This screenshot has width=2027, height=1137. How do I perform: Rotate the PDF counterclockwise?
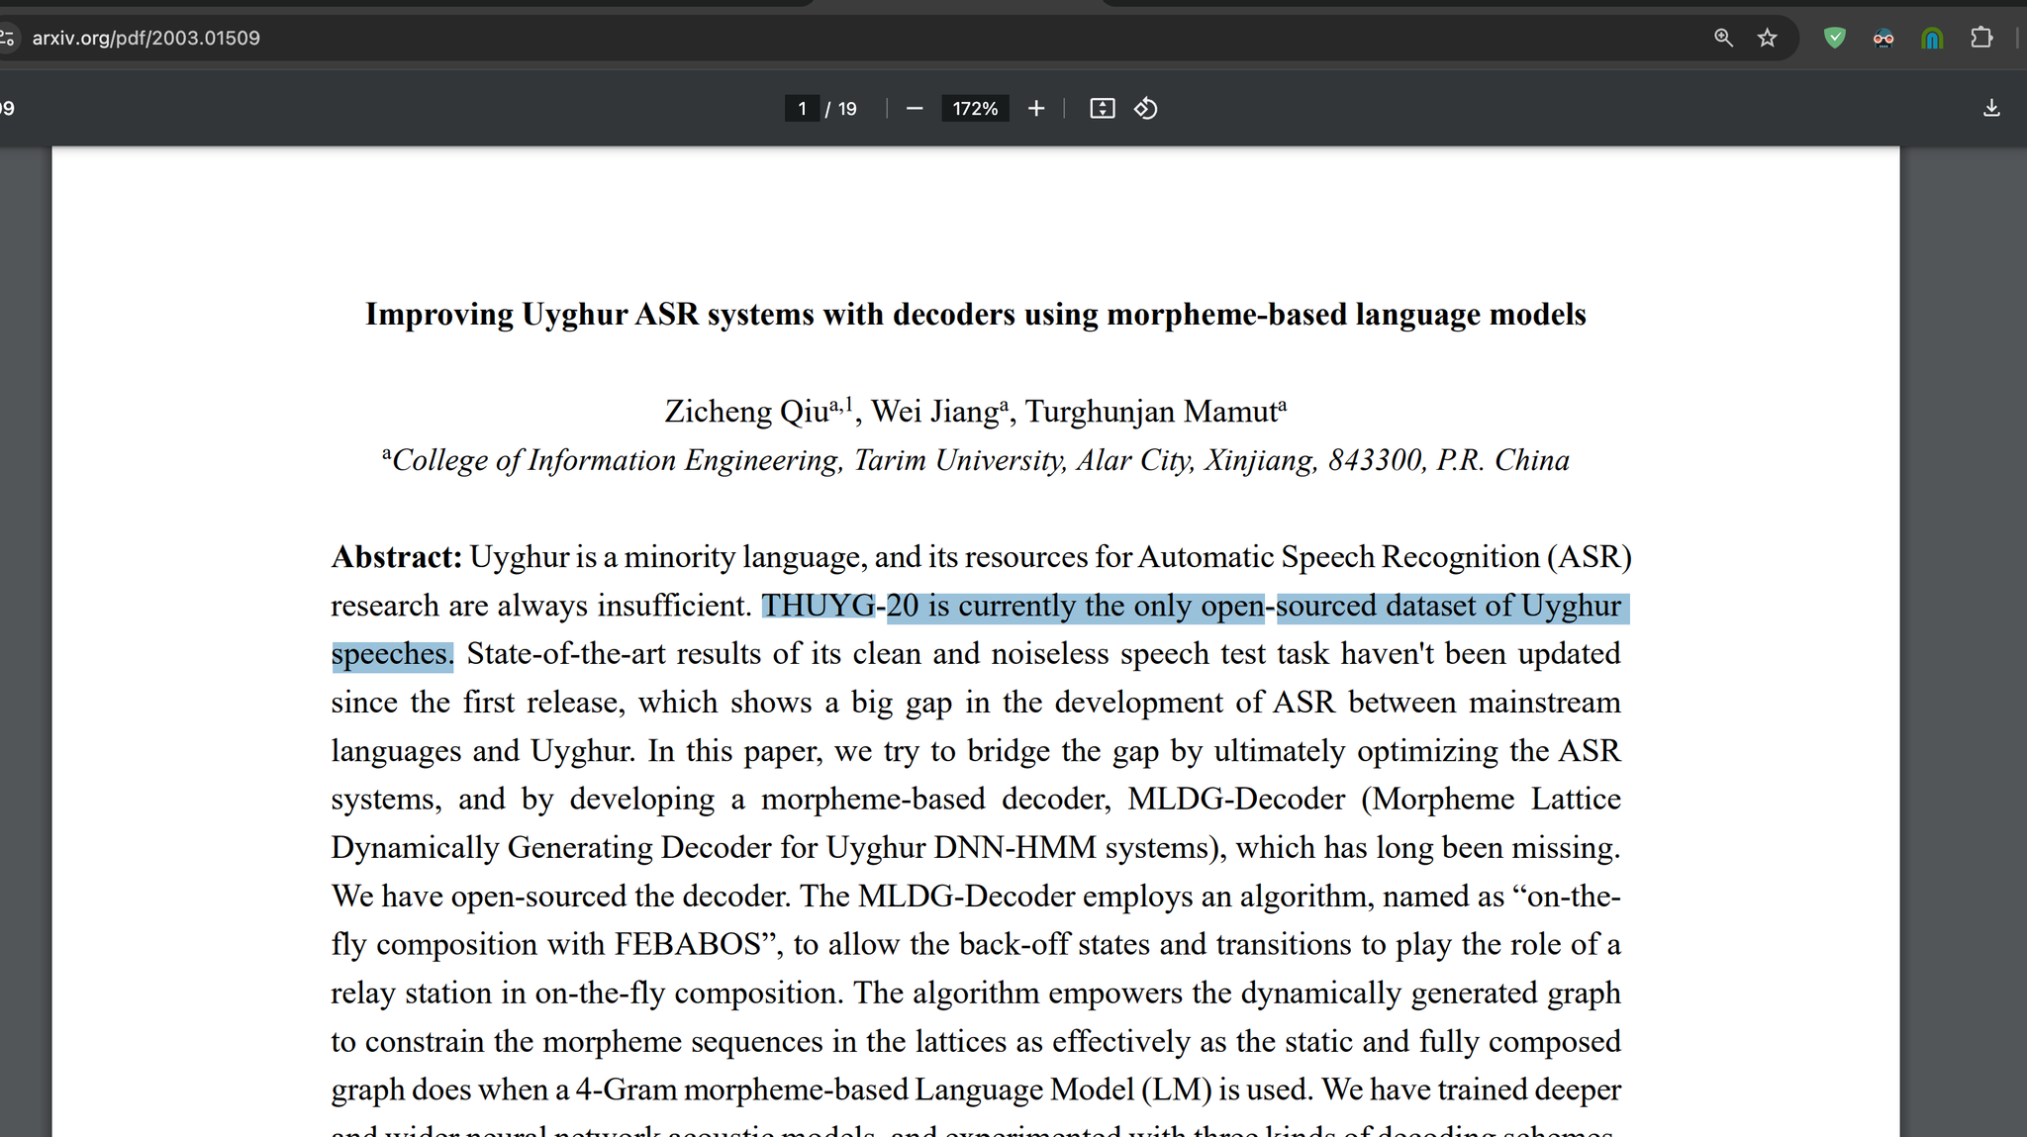coord(1145,108)
